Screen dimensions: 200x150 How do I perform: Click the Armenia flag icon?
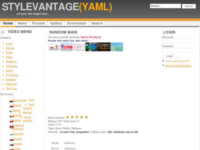12,140
